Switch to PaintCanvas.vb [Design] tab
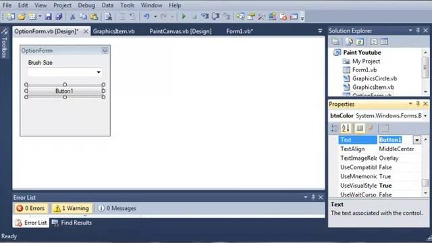The image size is (432, 243). [180, 32]
